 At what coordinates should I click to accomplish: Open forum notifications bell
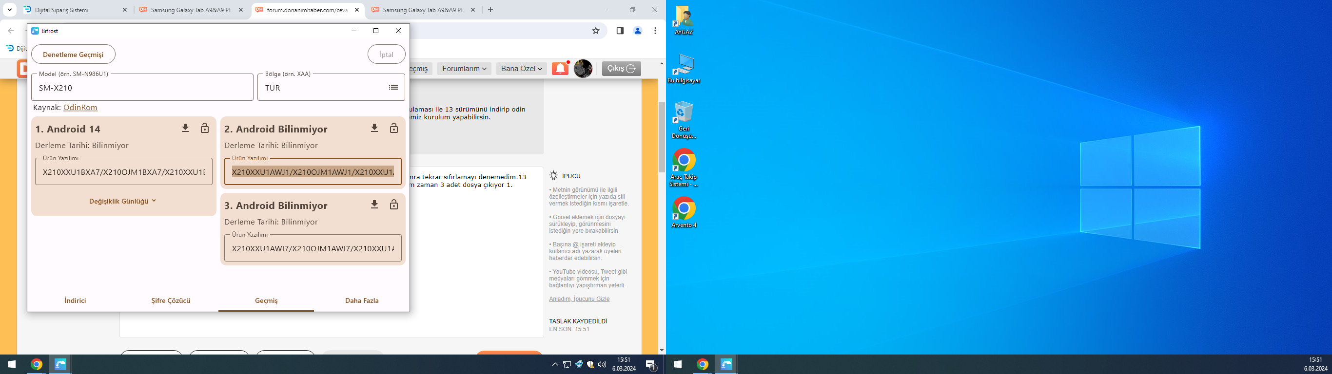point(560,69)
